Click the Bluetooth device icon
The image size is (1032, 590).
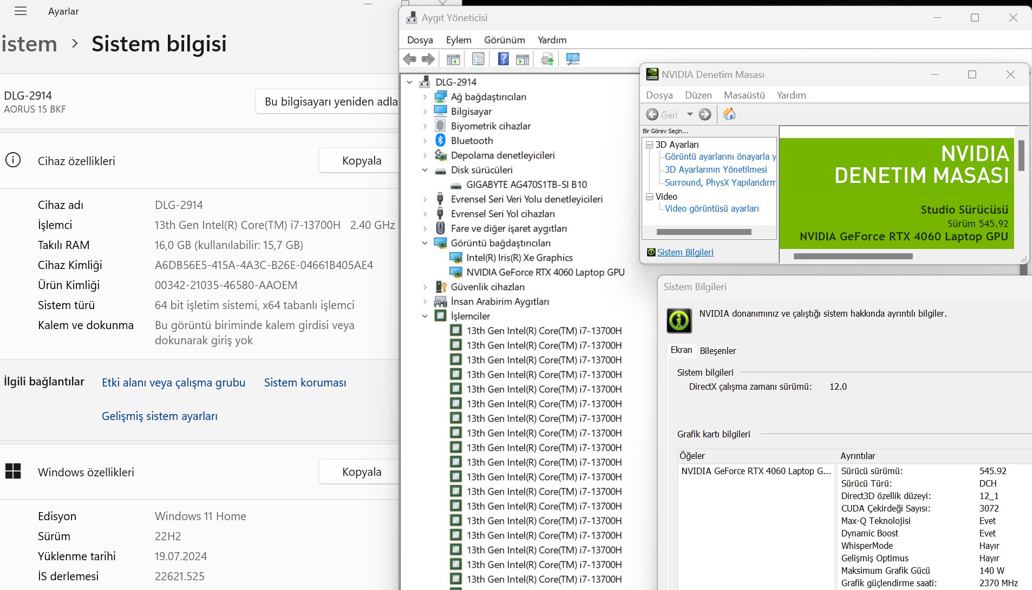440,140
